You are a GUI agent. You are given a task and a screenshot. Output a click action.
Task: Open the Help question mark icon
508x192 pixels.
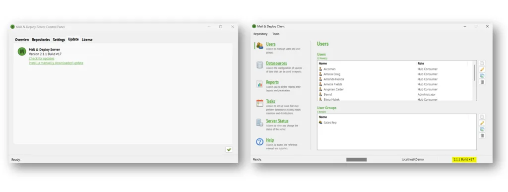coord(259,142)
